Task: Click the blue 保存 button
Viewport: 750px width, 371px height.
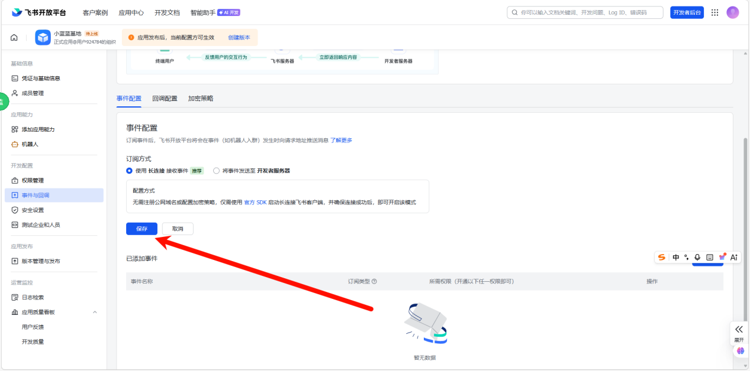Action: [141, 229]
